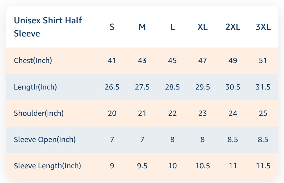Select sleeve length value 11.5 for 3XL
284x183 pixels.
[263, 166]
